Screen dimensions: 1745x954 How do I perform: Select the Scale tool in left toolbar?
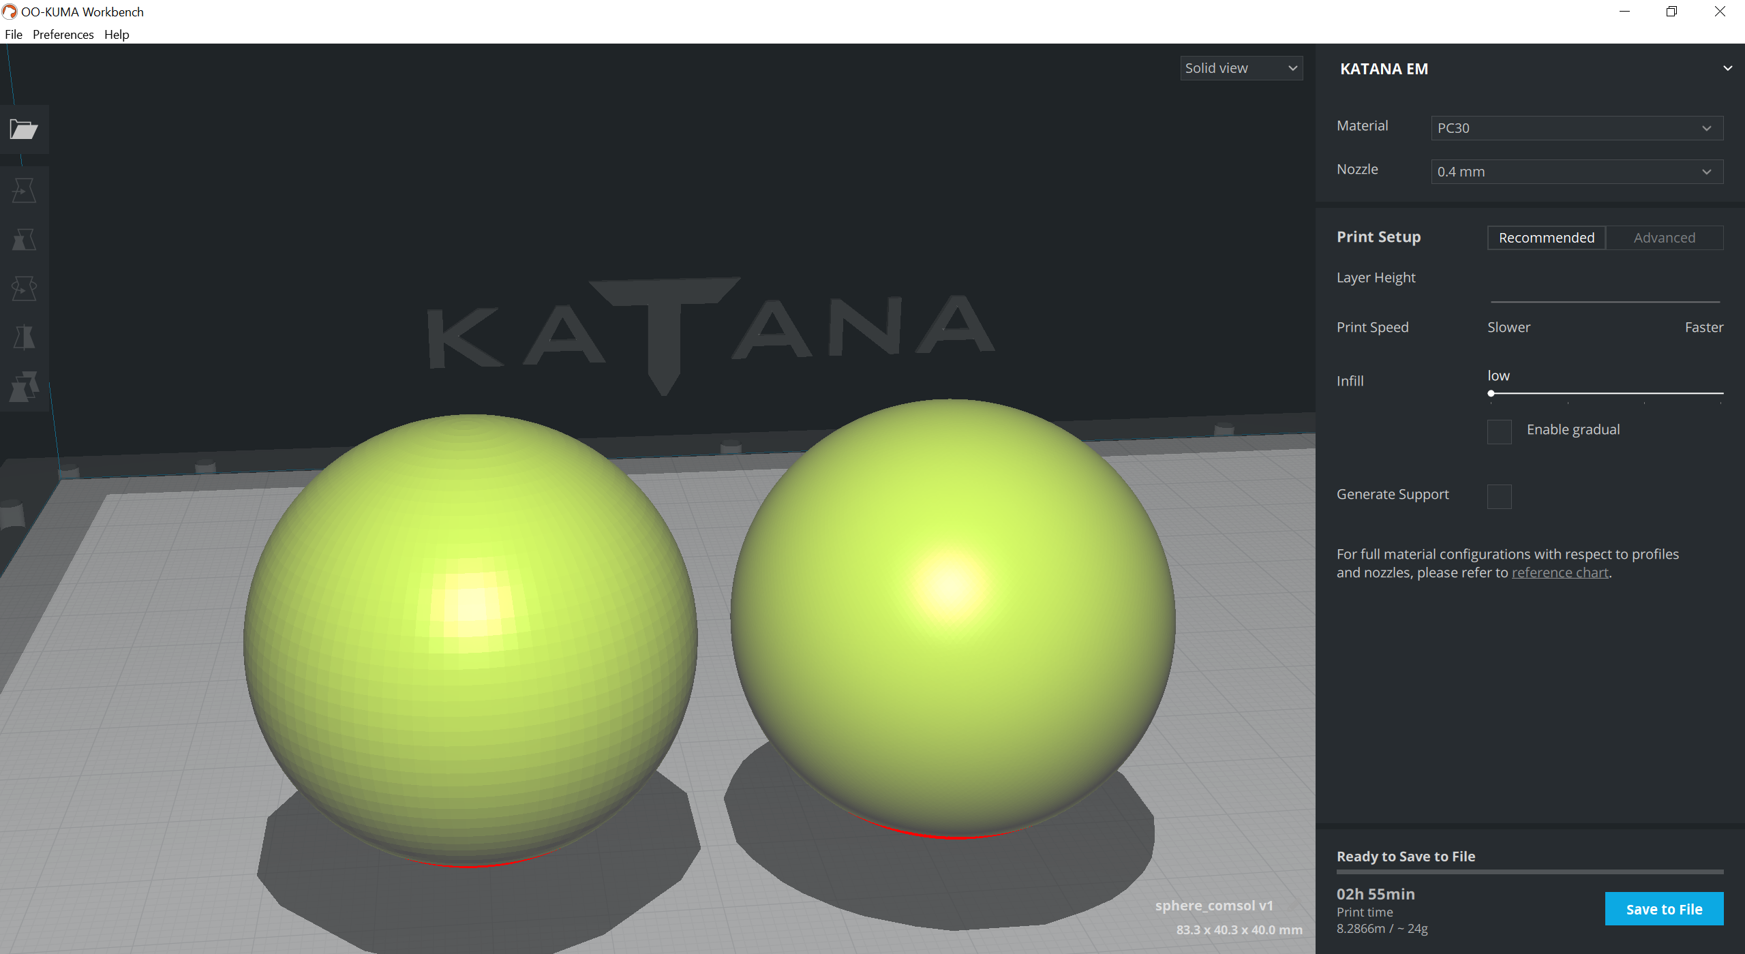click(24, 240)
